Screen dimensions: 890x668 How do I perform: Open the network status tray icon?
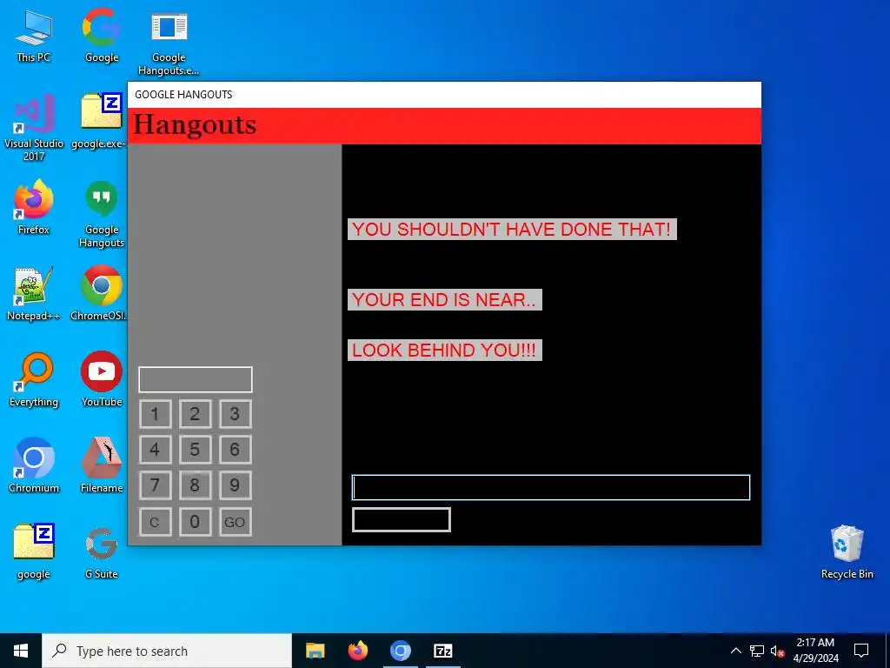tap(757, 651)
